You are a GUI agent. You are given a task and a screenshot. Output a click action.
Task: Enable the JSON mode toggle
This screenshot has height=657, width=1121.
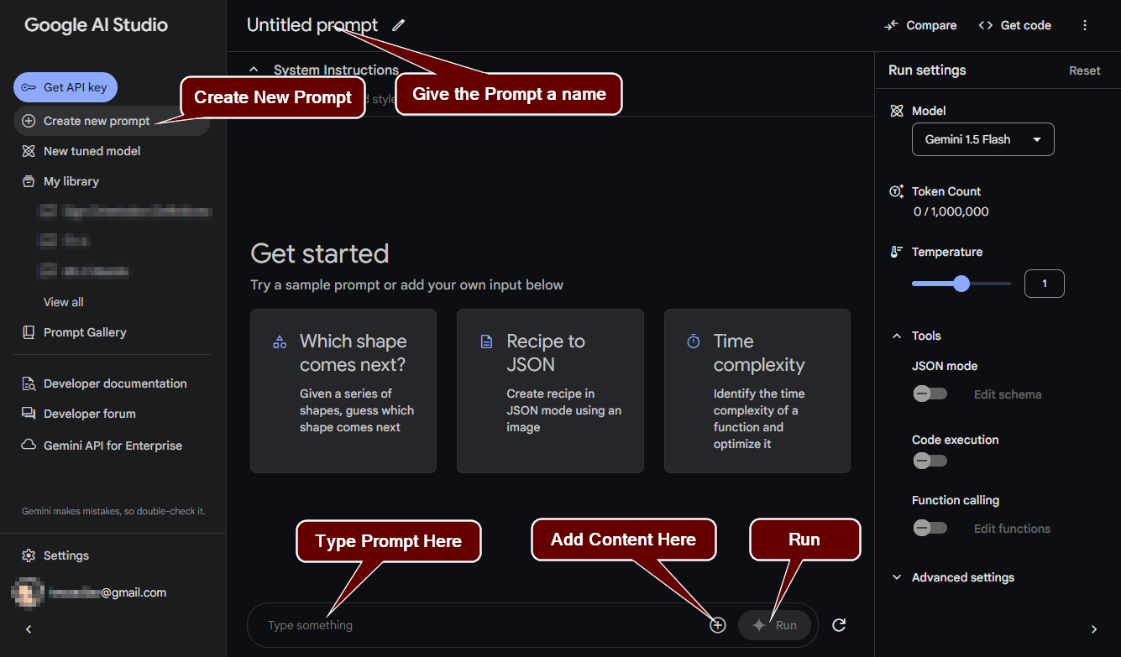click(930, 394)
